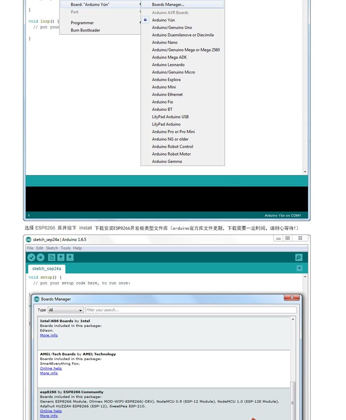The image size is (346, 420).
Task: Expand the Programmer submenu
Action: pyautogui.click(x=101, y=23)
